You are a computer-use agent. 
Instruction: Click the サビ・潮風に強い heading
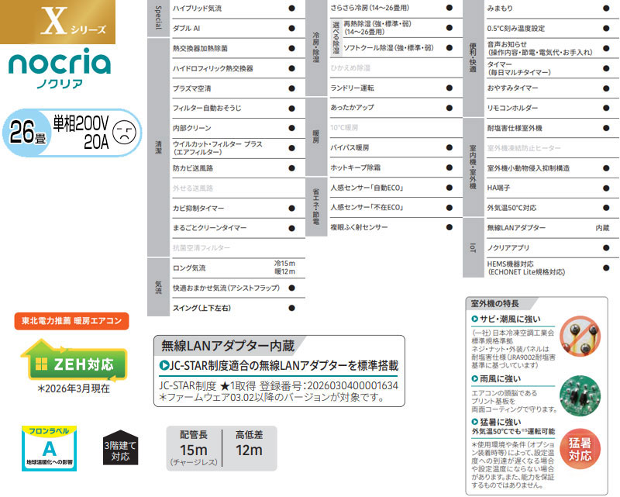(511, 319)
